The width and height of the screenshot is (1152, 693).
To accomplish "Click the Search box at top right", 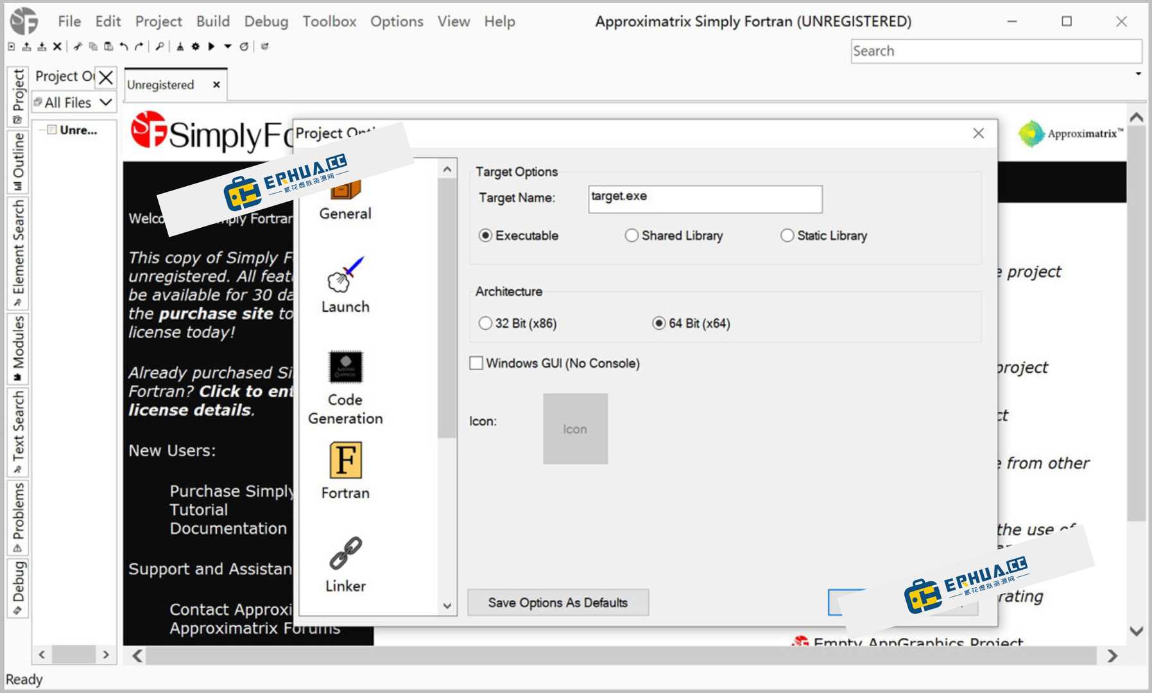I will pyautogui.click(x=996, y=51).
